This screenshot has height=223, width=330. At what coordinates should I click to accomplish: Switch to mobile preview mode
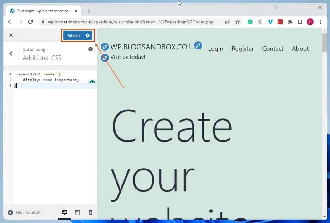pos(90,212)
